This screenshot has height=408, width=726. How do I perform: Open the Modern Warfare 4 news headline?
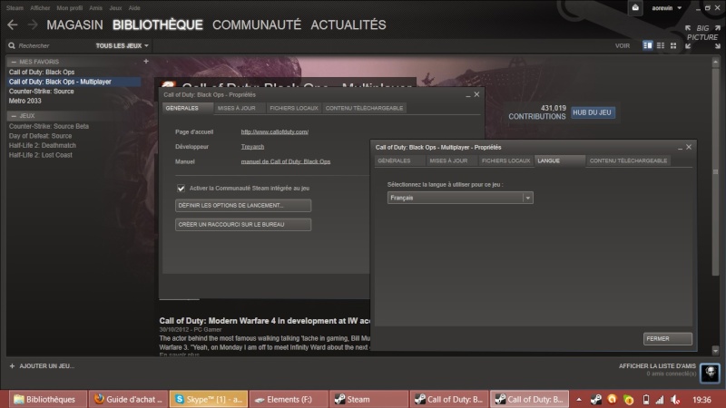pyautogui.click(x=264, y=321)
